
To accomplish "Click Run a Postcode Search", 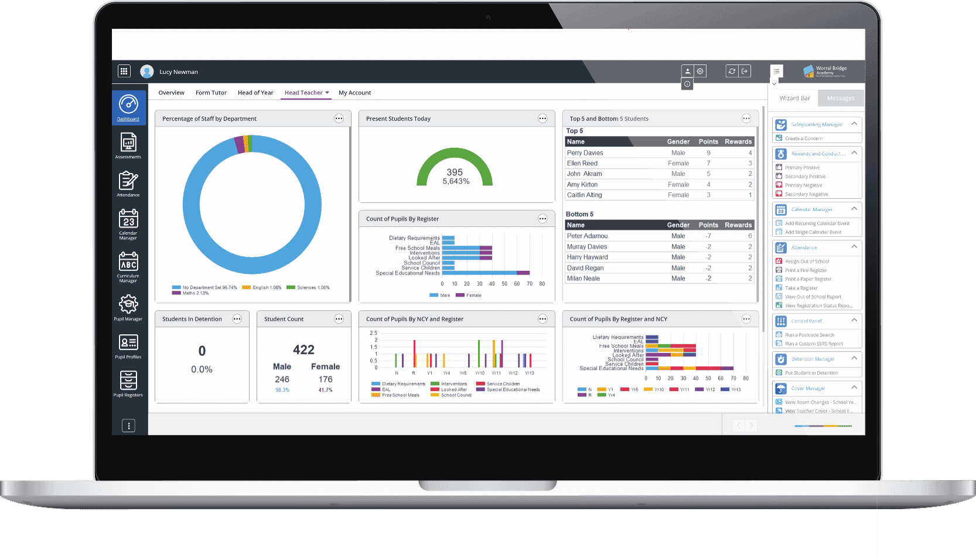I will point(810,335).
